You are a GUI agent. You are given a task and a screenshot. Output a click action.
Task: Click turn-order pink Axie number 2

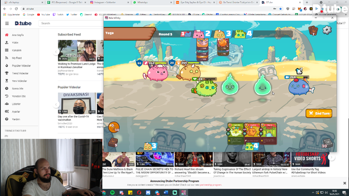202,34
